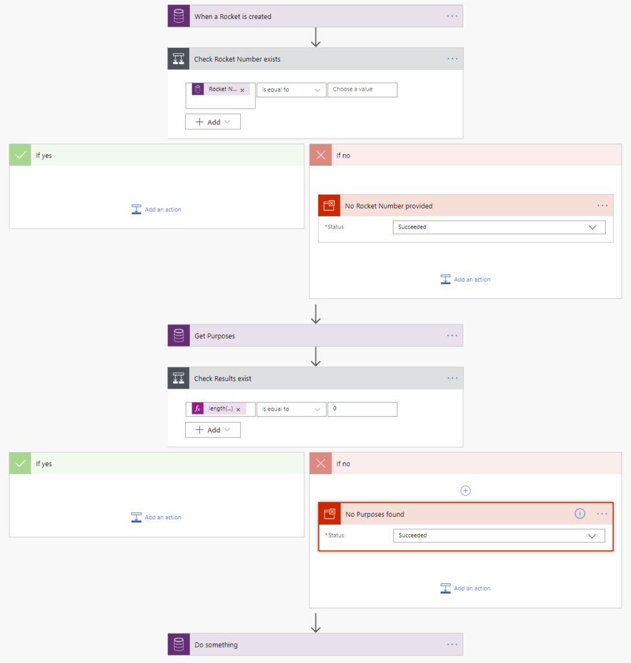Click the 'When a Rocket is created' trigger icon
Image resolution: width=631 pixels, height=663 pixels.
(179, 16)
